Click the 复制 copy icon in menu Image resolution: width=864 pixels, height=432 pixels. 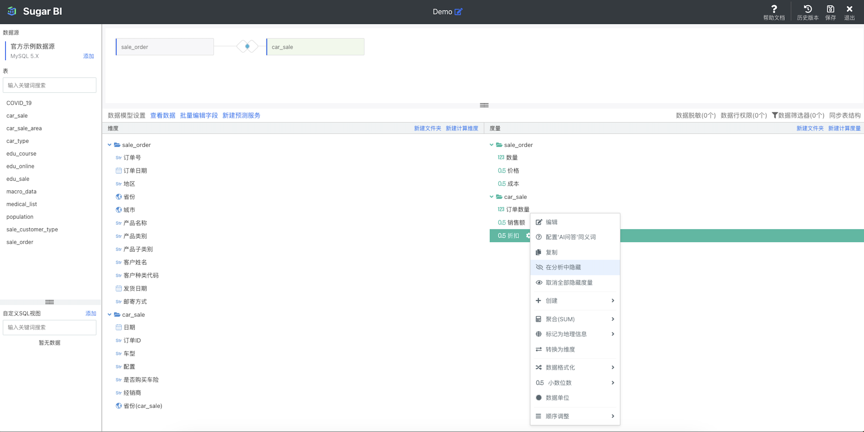click(539, 252)
